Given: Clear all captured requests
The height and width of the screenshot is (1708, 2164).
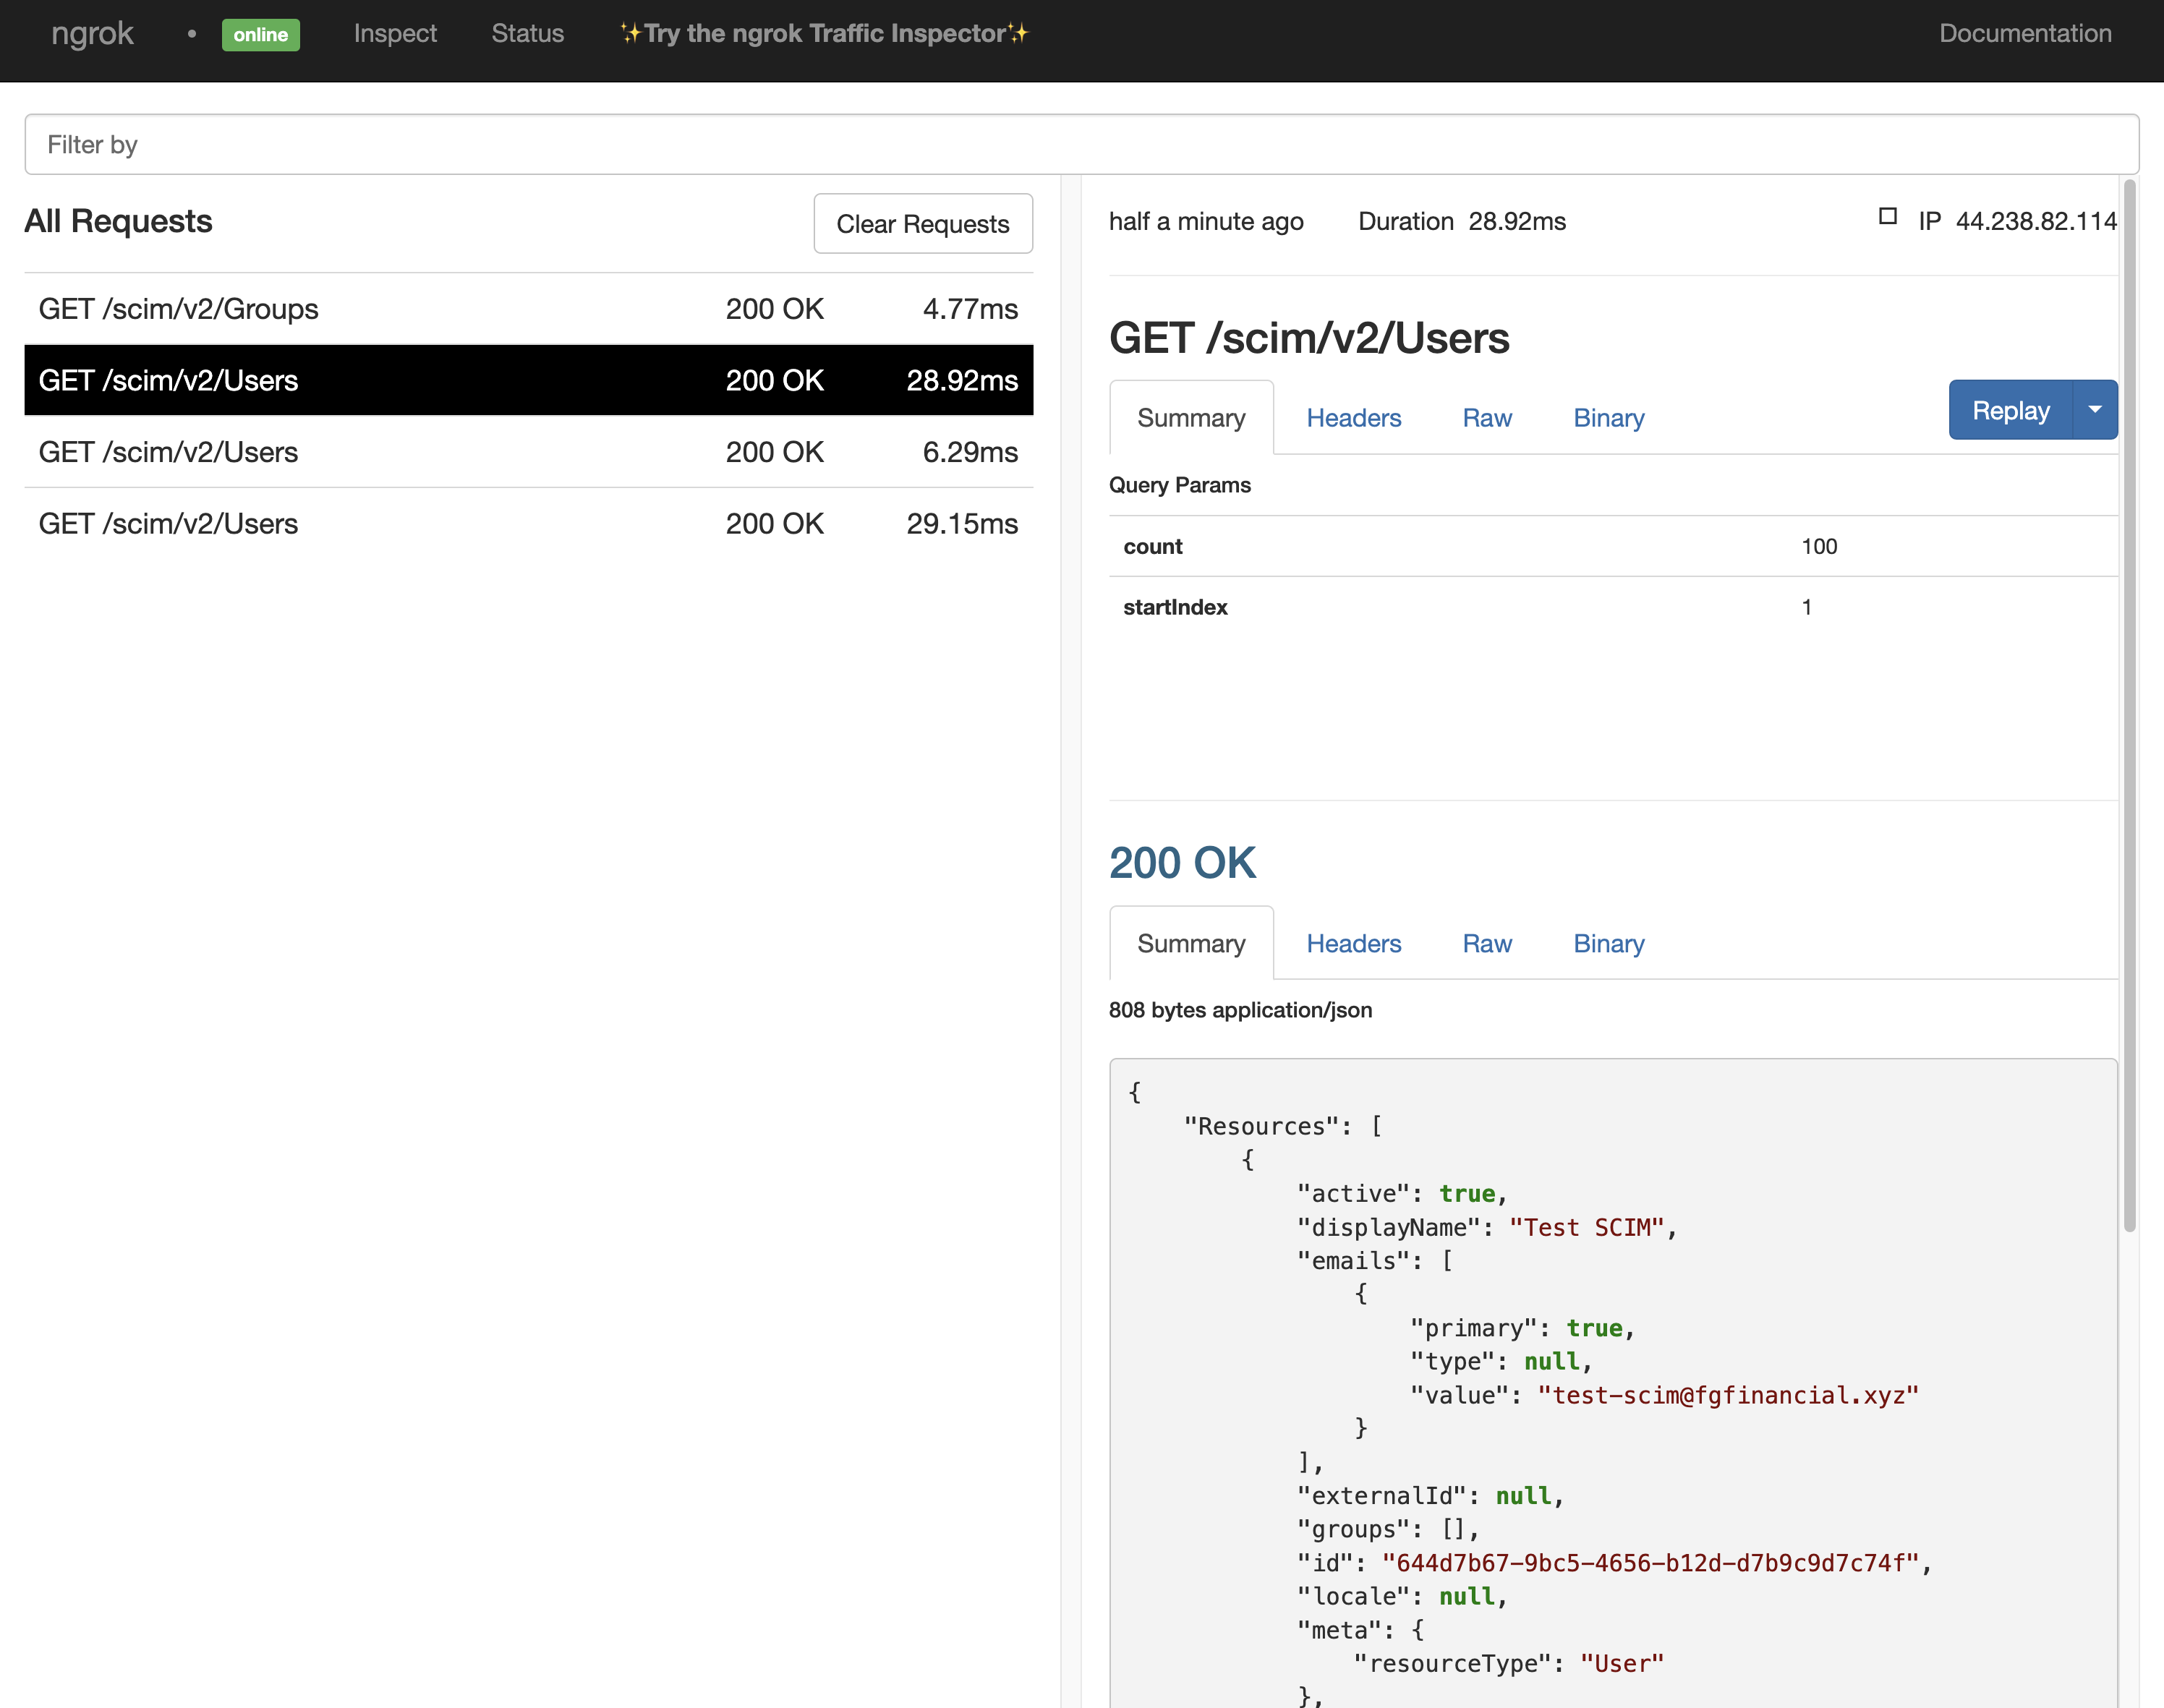Looking at the screenshot, I should [x=922, y=224].
